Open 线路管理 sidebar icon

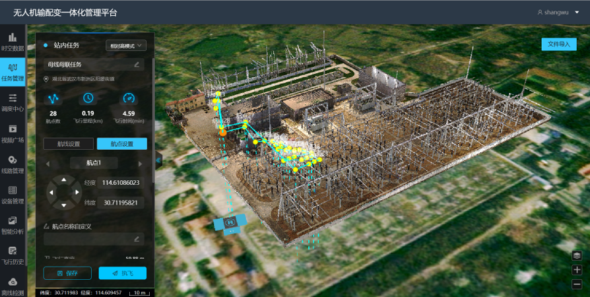(12, 164)
